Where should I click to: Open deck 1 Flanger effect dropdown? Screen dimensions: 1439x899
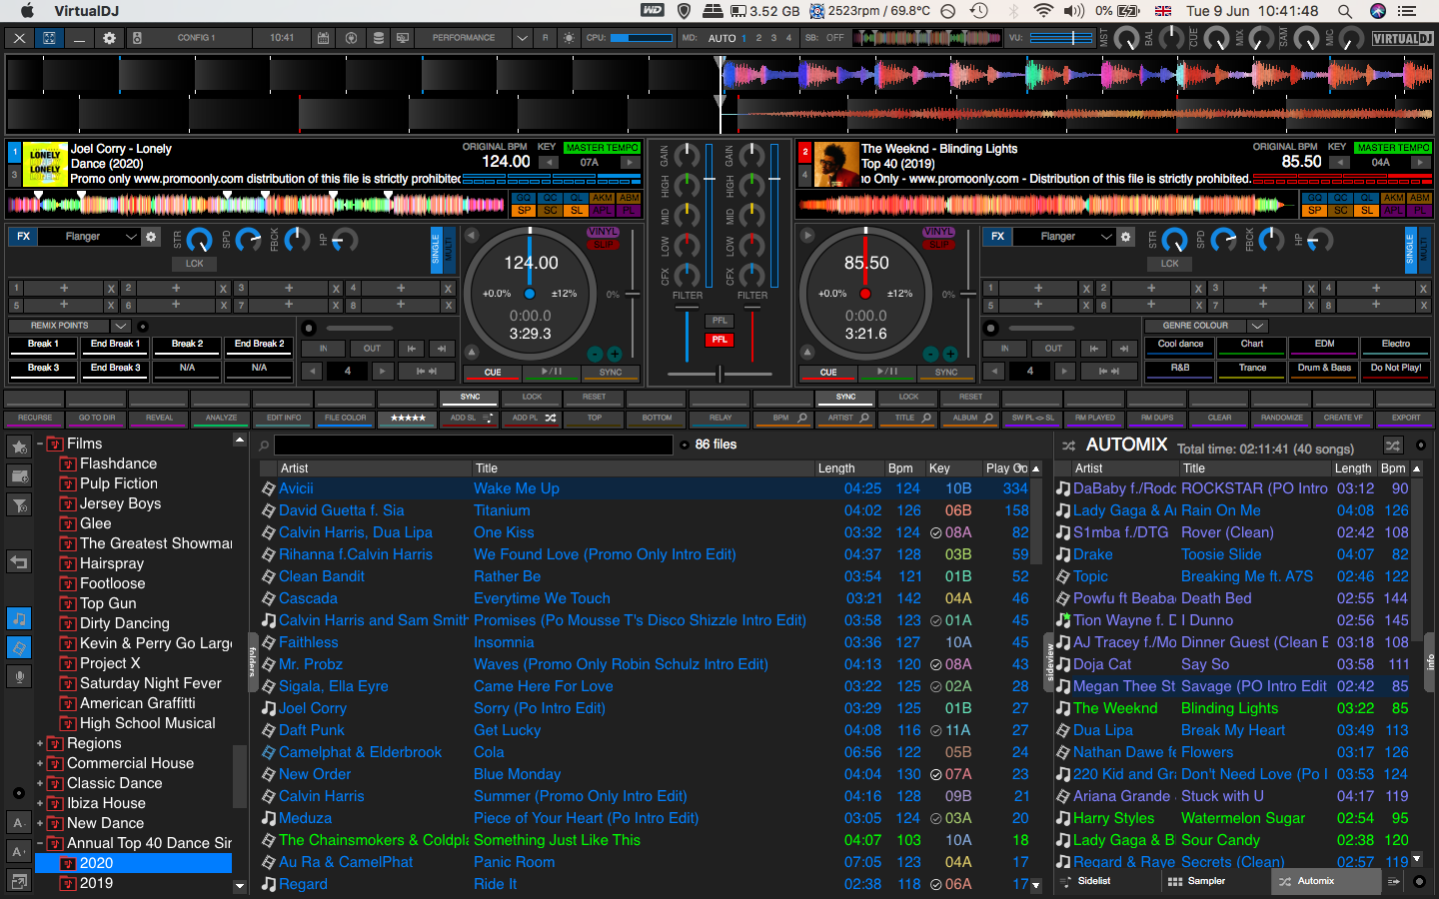[x=131, y=237]
